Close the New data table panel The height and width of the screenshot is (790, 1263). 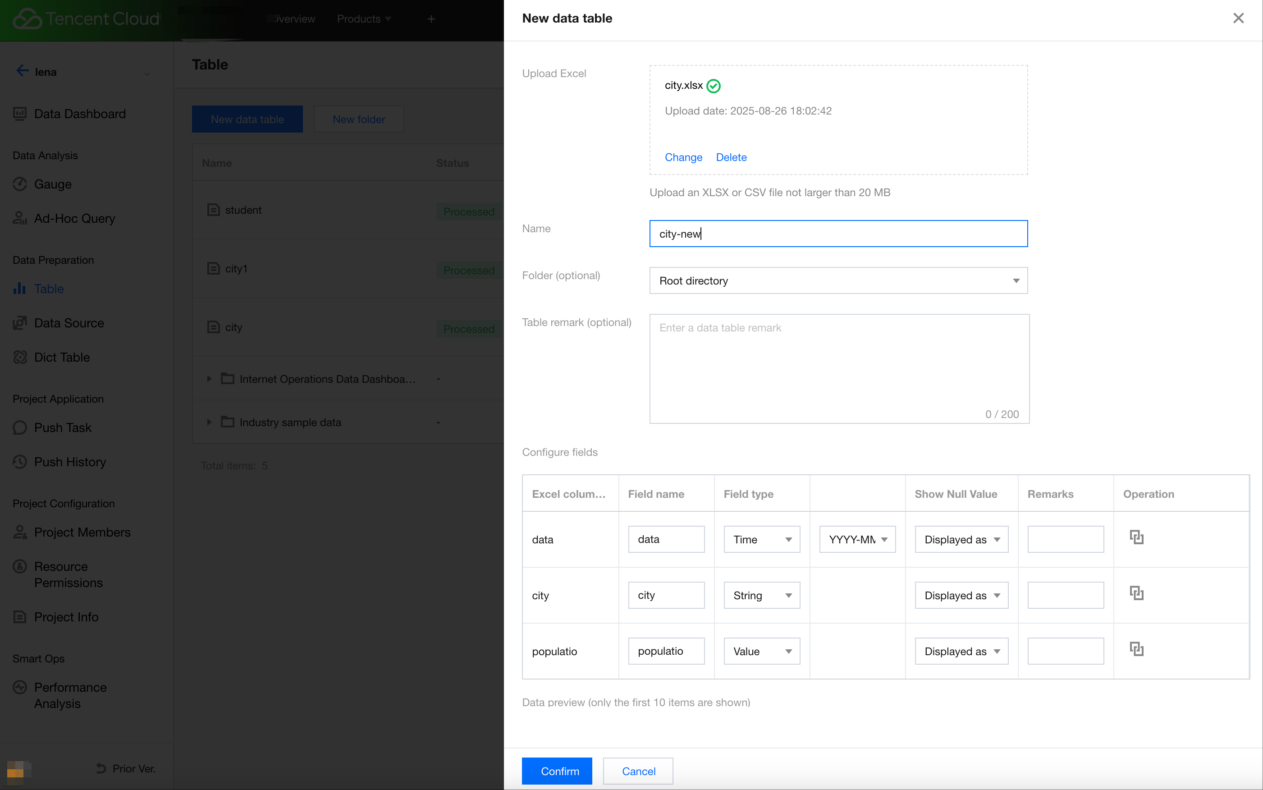[x=1238, y=18]
